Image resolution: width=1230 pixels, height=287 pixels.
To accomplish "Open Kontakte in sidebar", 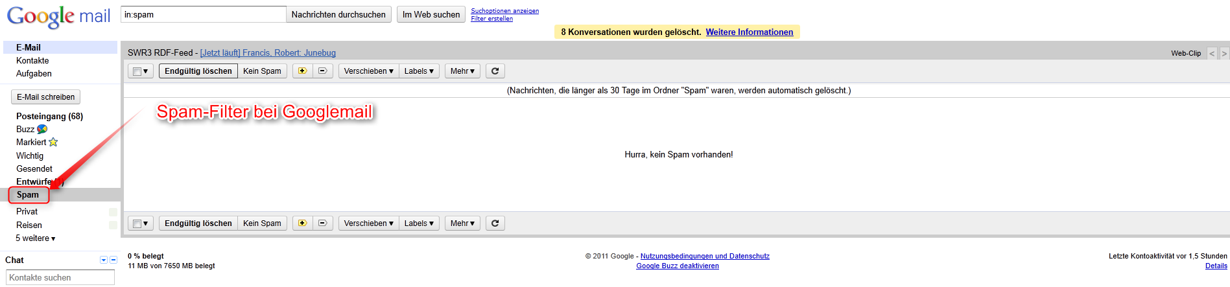I will tap(32, 60).
